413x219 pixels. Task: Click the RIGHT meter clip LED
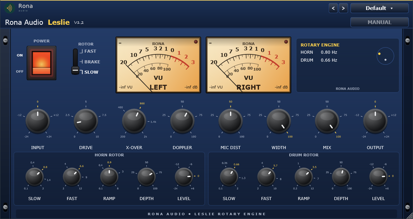click(286, 42)
